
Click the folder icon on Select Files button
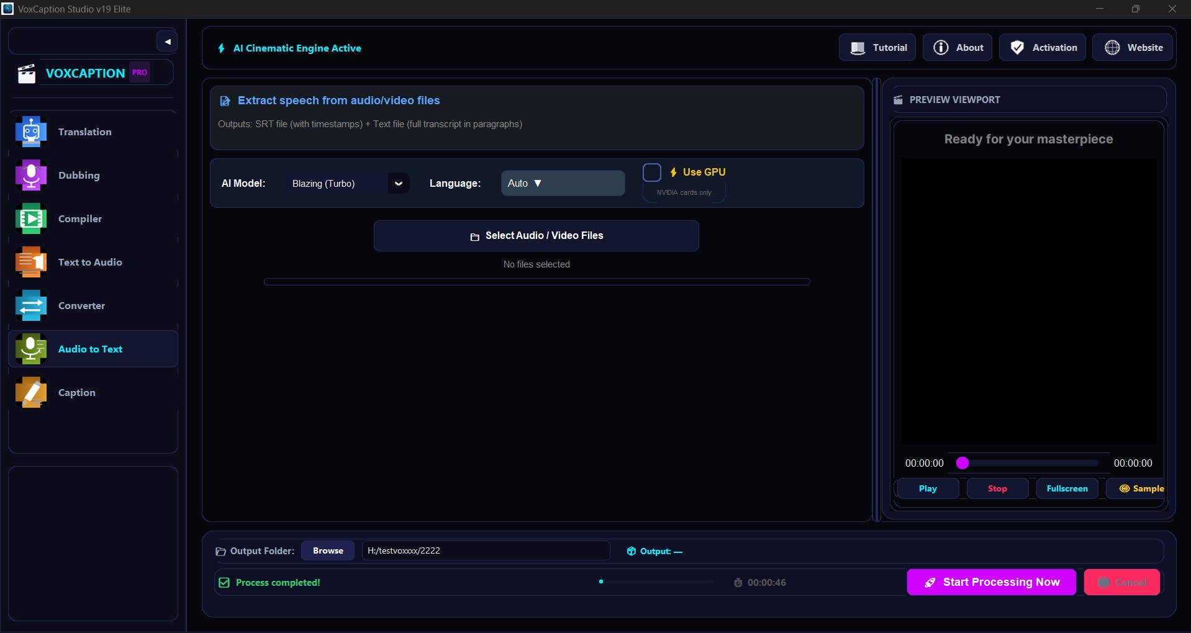[475, 236]
